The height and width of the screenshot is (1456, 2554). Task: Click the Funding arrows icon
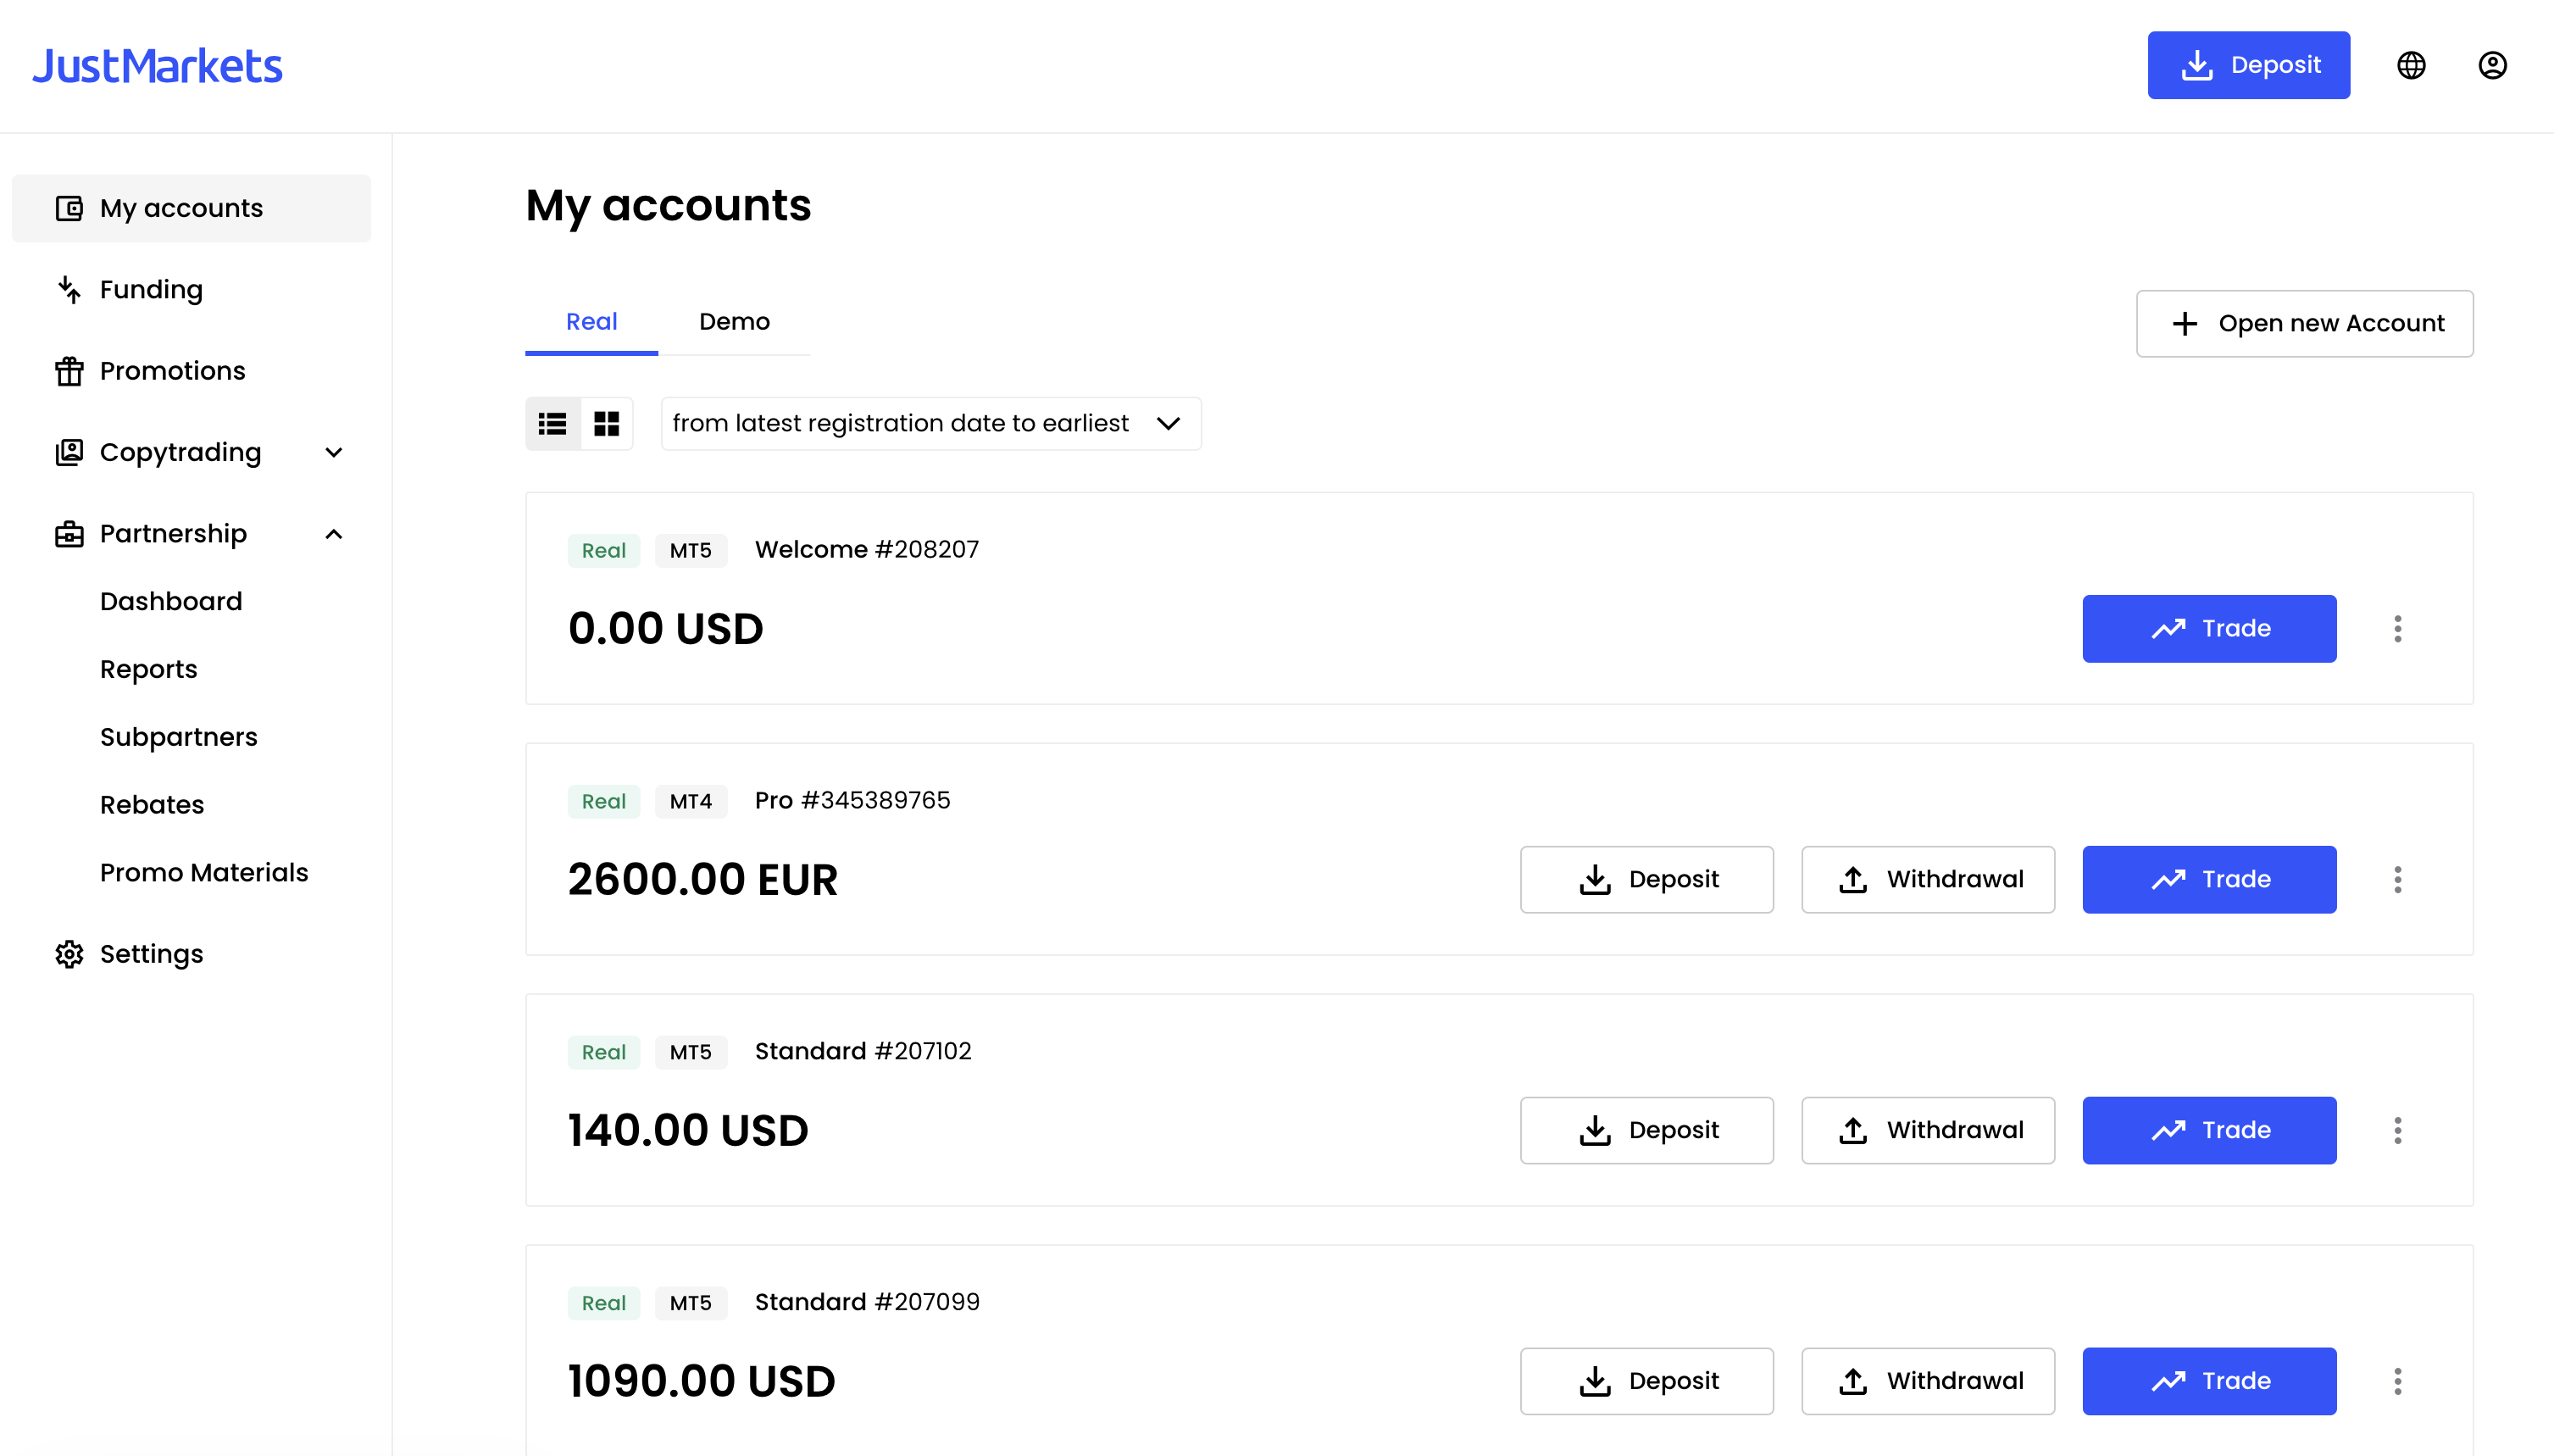[69, 290]
